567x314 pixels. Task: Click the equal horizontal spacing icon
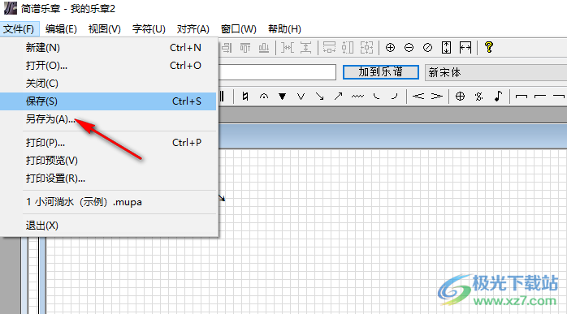pos(288,47)
